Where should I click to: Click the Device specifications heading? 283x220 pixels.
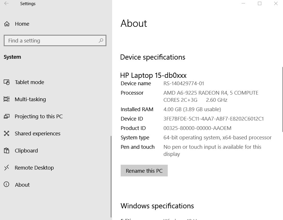[153, 57]
